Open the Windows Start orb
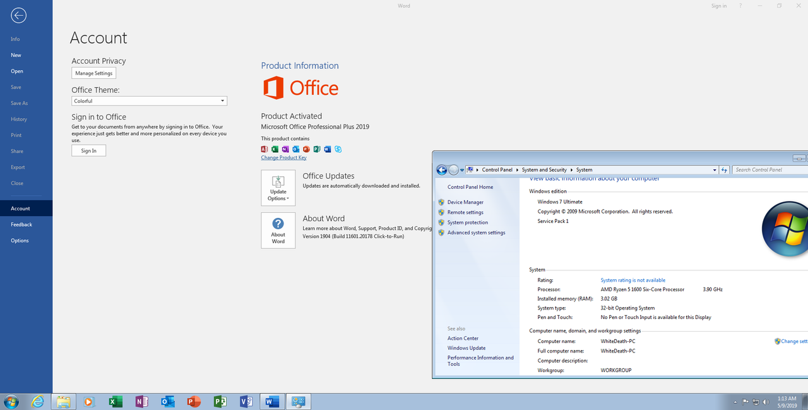Screen dimensions: 808x410 (x=11, y=401)
